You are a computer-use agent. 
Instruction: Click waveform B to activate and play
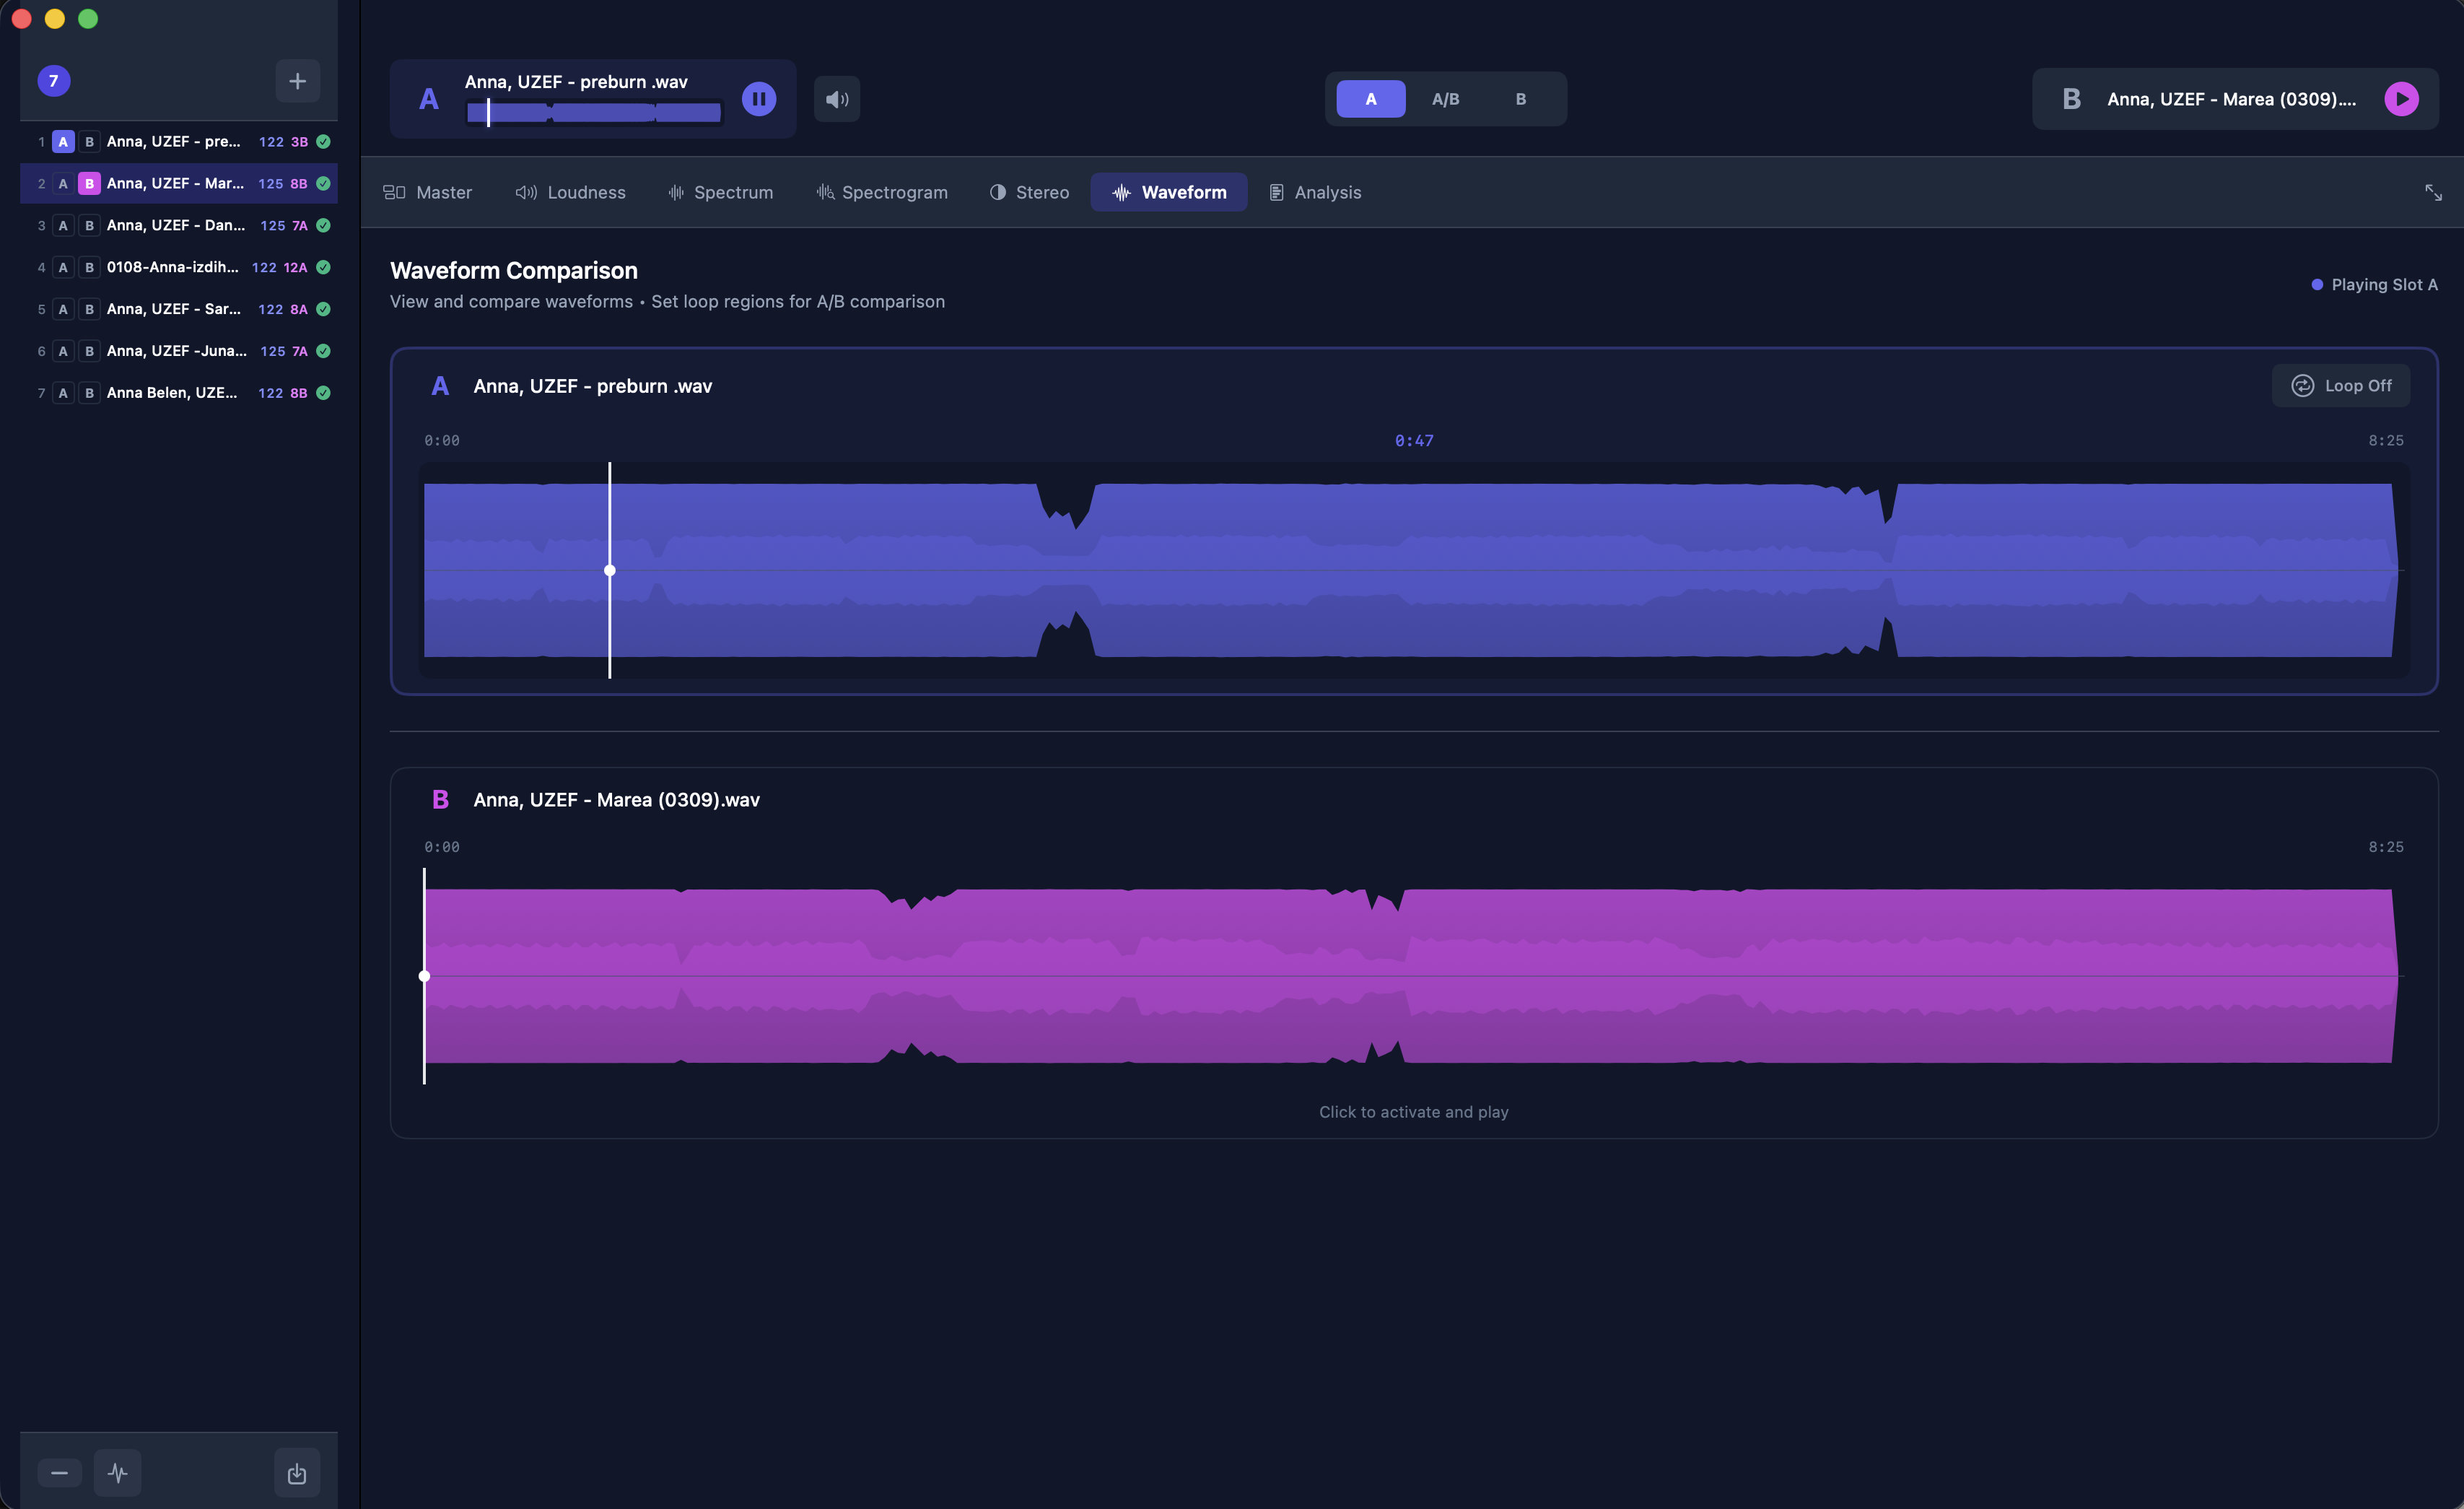pyautogui.click(x=1412, y=975)
